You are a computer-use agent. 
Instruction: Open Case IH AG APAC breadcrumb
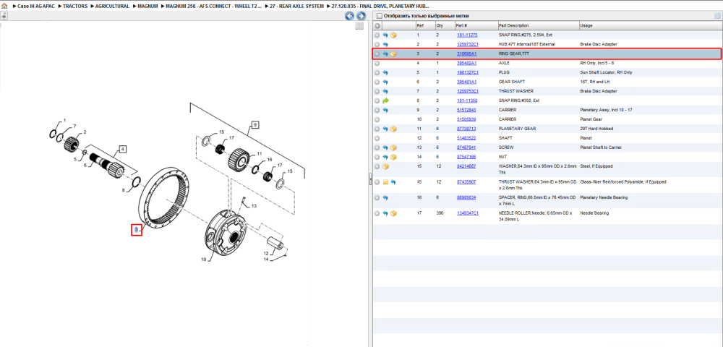[36, 7]
